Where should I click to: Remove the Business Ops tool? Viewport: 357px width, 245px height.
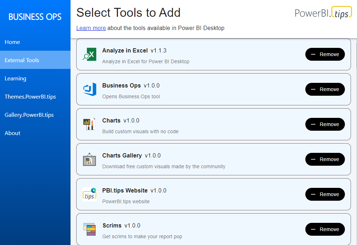(x=325, y=89)
